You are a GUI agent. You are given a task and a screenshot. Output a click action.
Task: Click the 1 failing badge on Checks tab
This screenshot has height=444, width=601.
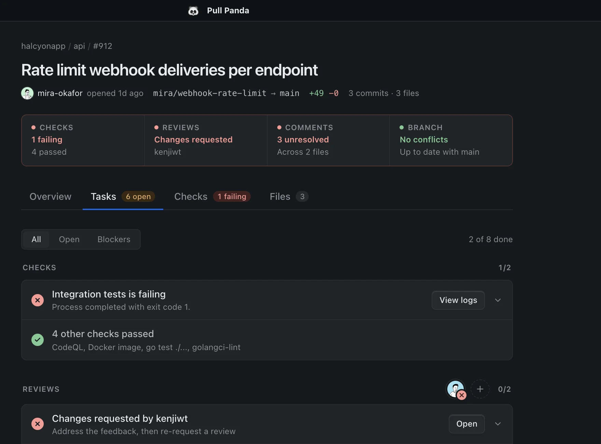coord(232,197)
